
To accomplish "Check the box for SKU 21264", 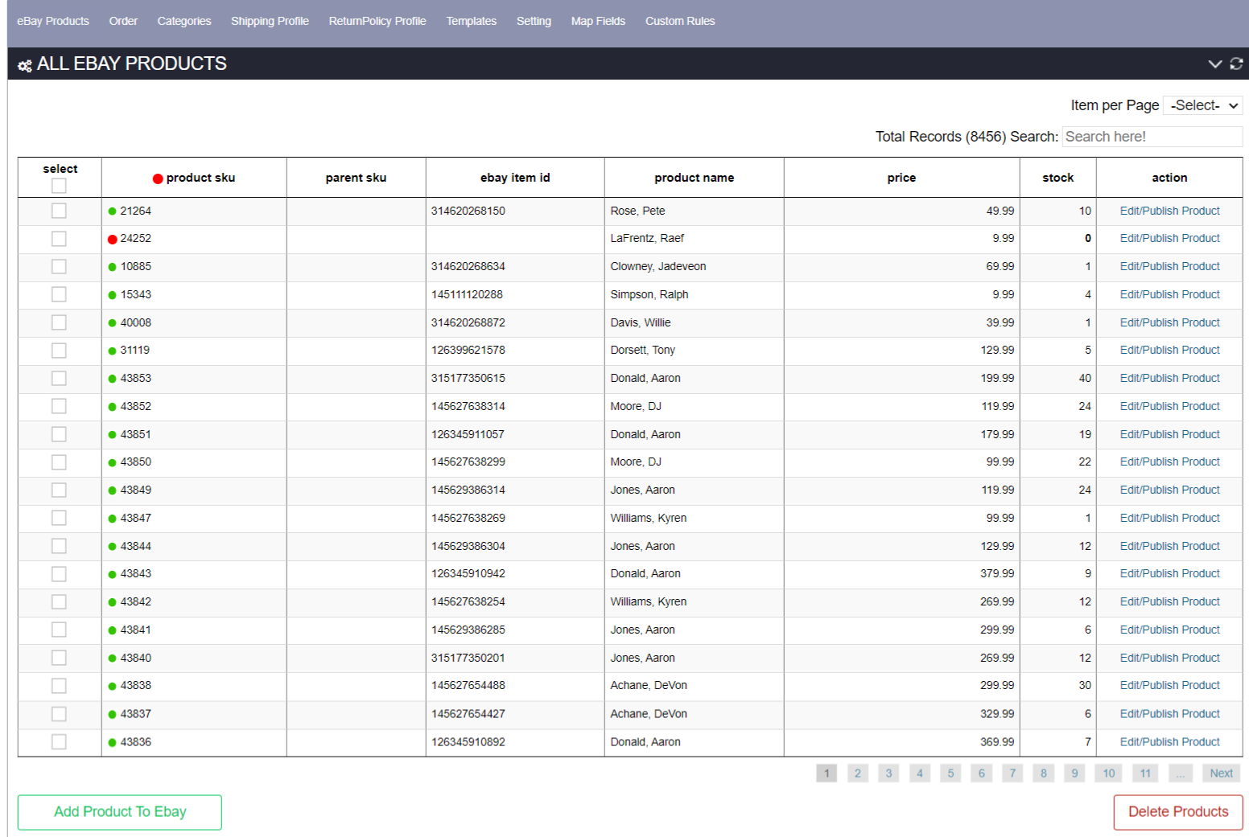I will 59,211.
